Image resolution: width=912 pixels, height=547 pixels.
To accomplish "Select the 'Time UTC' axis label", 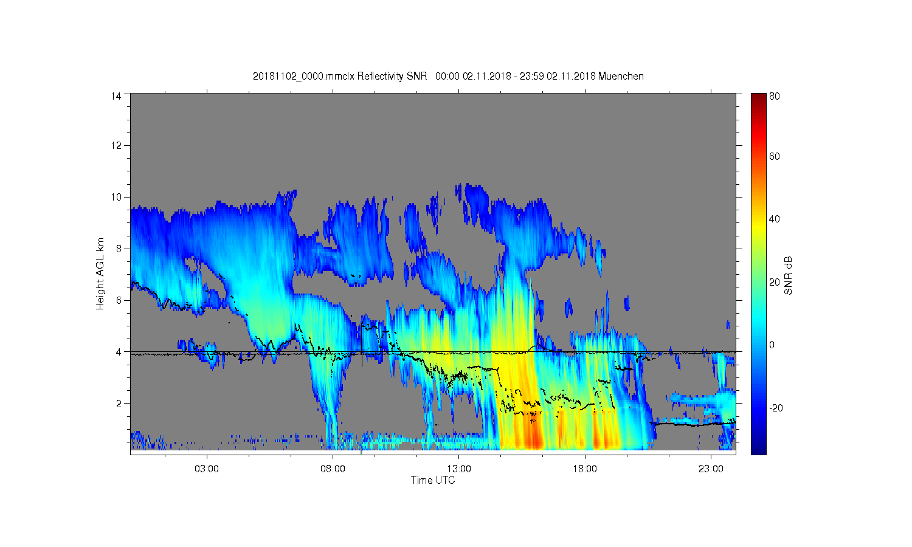I will (x=433, y=480).
